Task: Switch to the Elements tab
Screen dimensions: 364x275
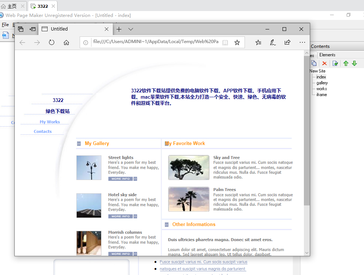Action: click(x=327, y=54)
